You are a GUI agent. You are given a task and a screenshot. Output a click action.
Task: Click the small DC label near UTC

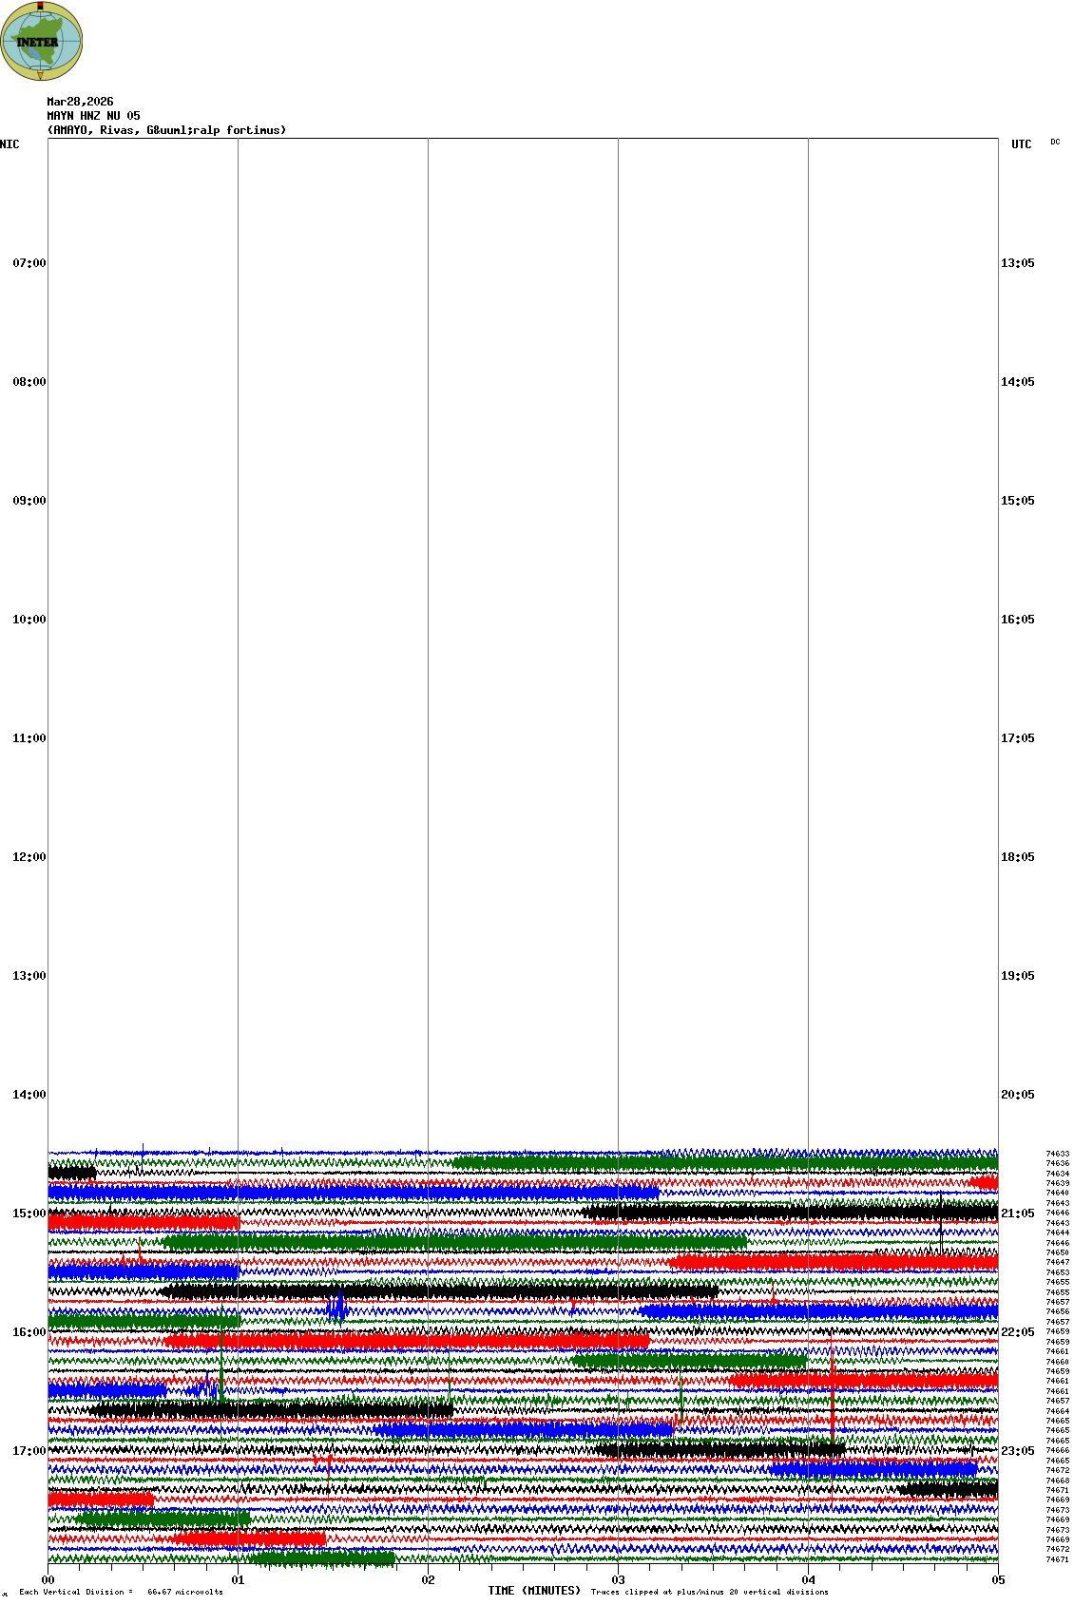click(x=1055, y=143)
